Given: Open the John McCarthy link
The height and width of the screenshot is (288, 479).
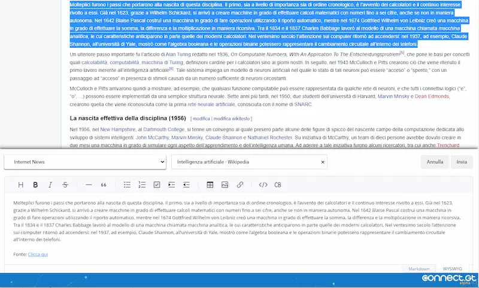Looking at the screenshot, I should [152, 138].
